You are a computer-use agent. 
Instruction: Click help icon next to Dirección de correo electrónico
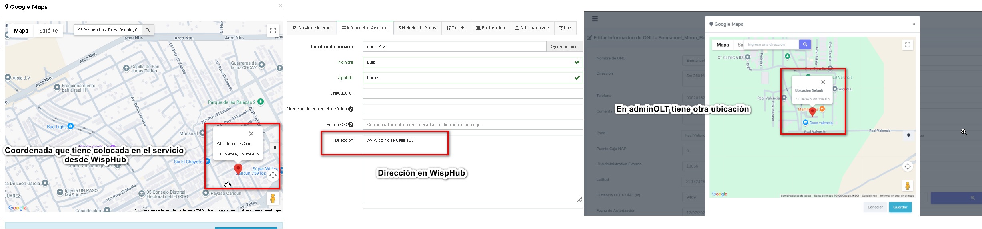[351, 109]
